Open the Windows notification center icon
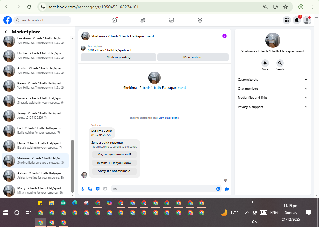 pyautogui.click(x=309, y=213)
